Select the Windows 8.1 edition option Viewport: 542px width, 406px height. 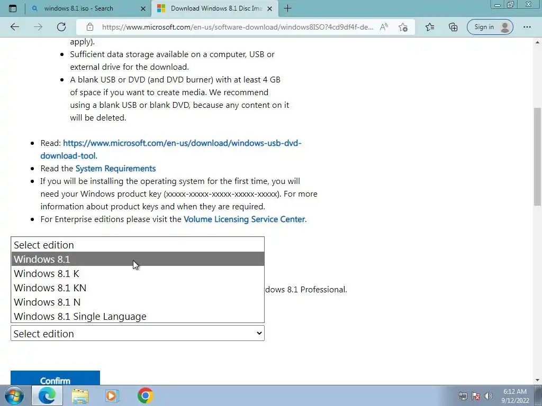[x=138, y=259]
